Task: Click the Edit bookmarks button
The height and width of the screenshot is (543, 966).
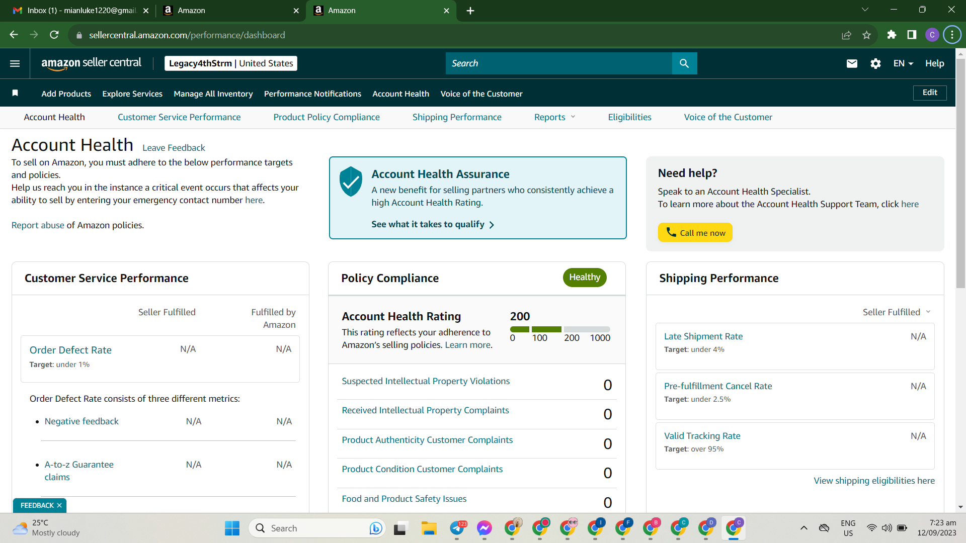Action: click(x=930, y=93)
